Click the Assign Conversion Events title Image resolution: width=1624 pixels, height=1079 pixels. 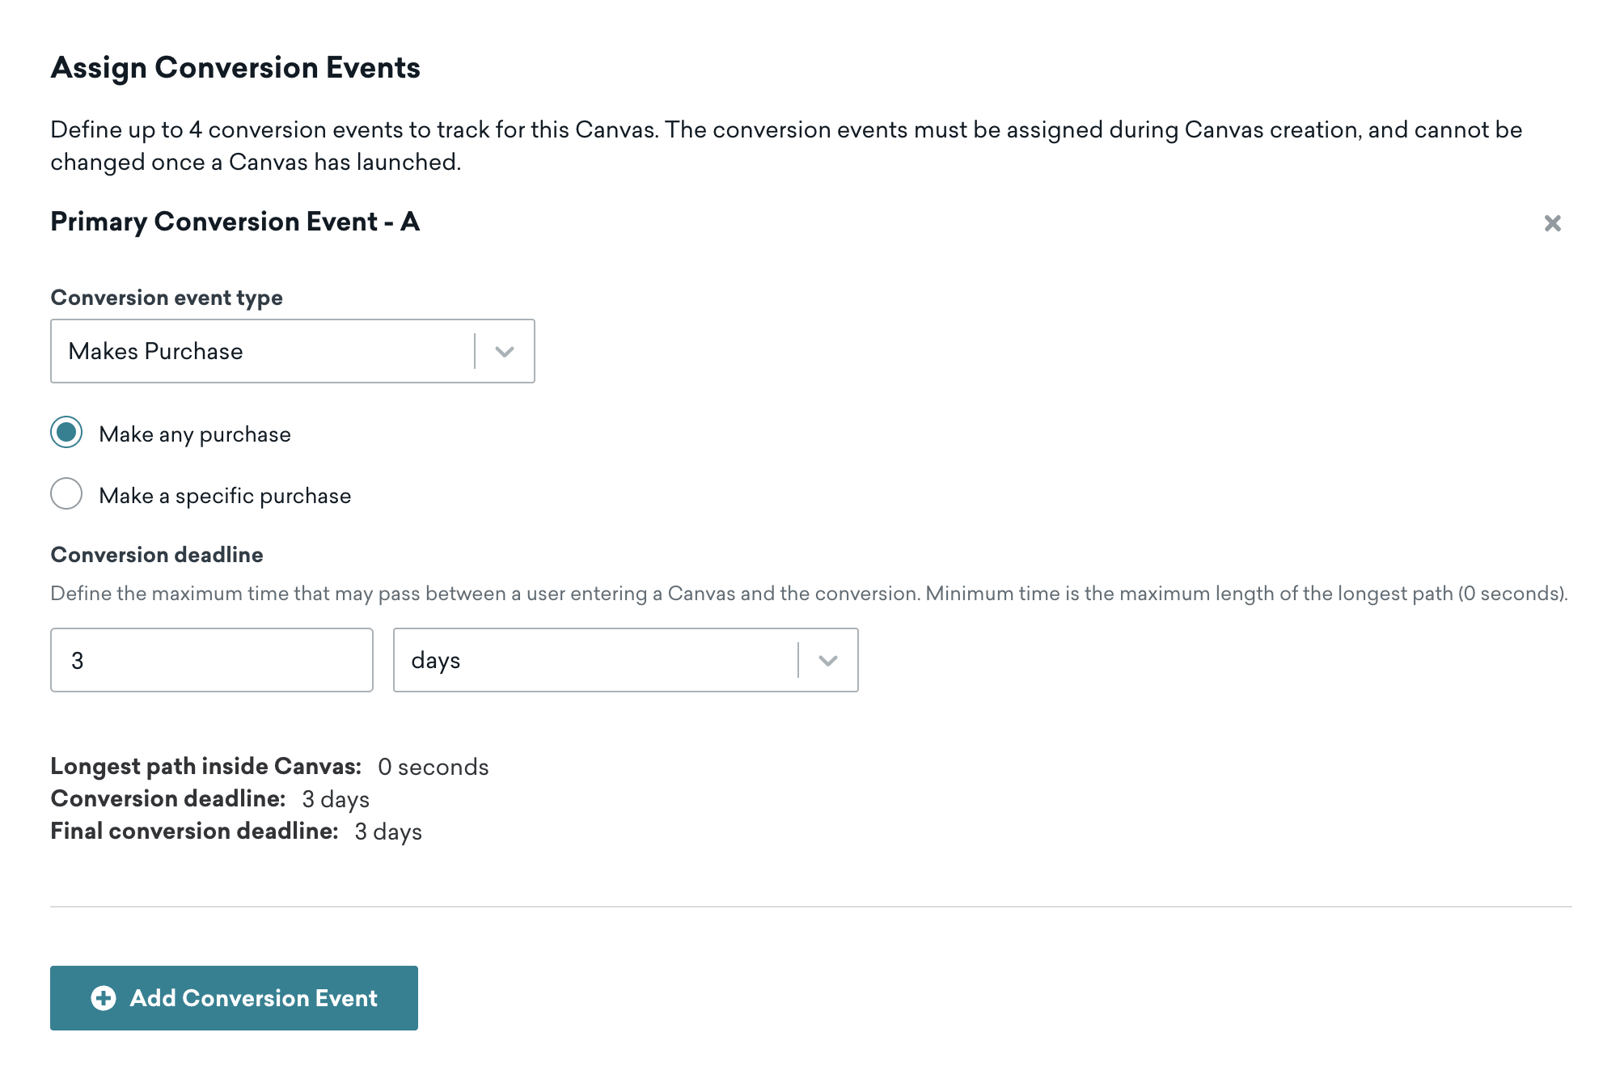click(235, 68)
